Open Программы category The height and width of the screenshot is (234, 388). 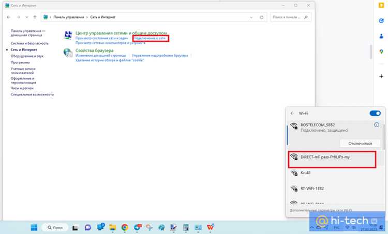tap(20, 62)
